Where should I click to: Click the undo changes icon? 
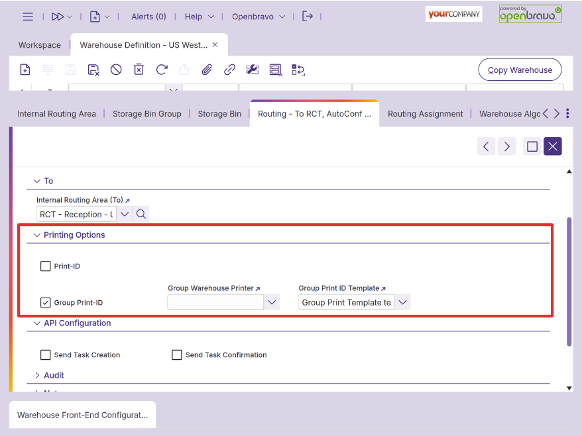click(116, 70)
